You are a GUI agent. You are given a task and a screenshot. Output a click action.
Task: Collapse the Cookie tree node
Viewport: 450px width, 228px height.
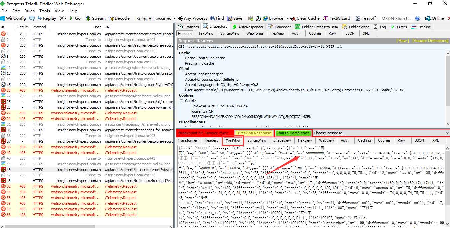(181, 101)
